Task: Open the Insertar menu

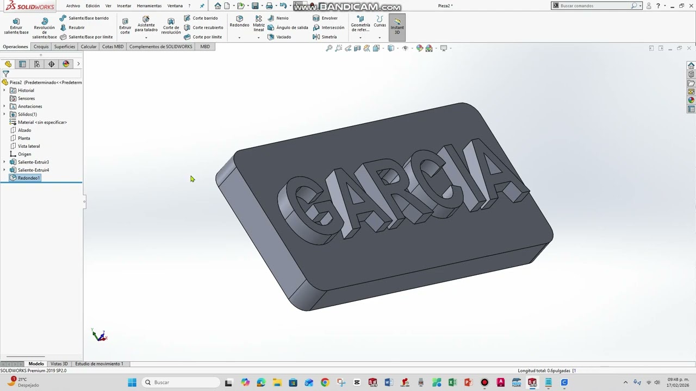Action: click(124, 6)
